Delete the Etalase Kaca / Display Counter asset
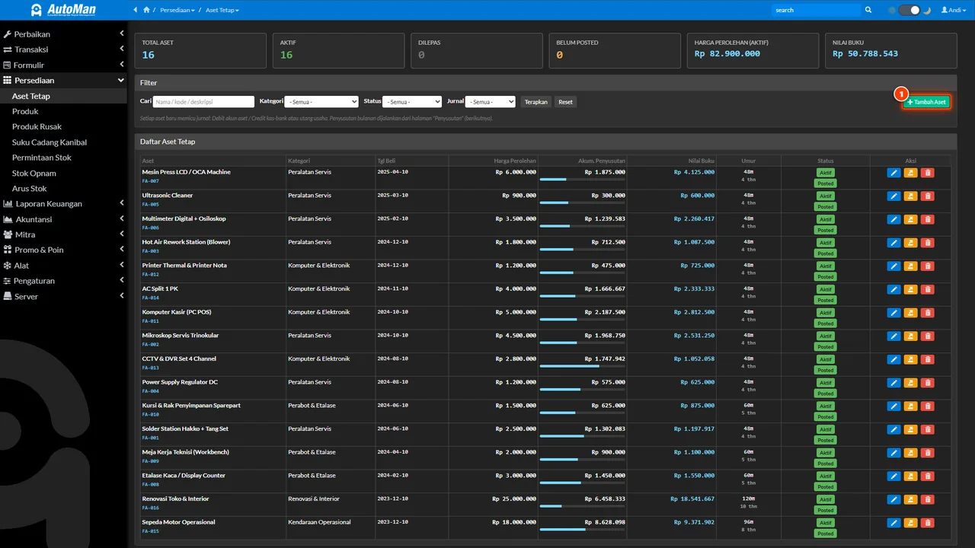Viewport: 975px width, 548px height. pyautogui.click(x=927, y=476)
